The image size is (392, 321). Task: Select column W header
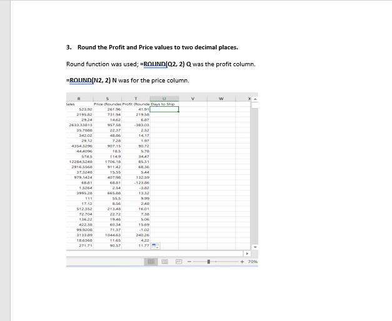221,99
